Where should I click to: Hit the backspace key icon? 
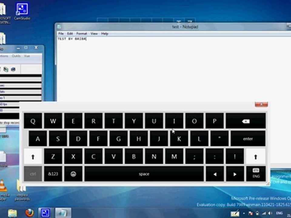coord(246,121)
